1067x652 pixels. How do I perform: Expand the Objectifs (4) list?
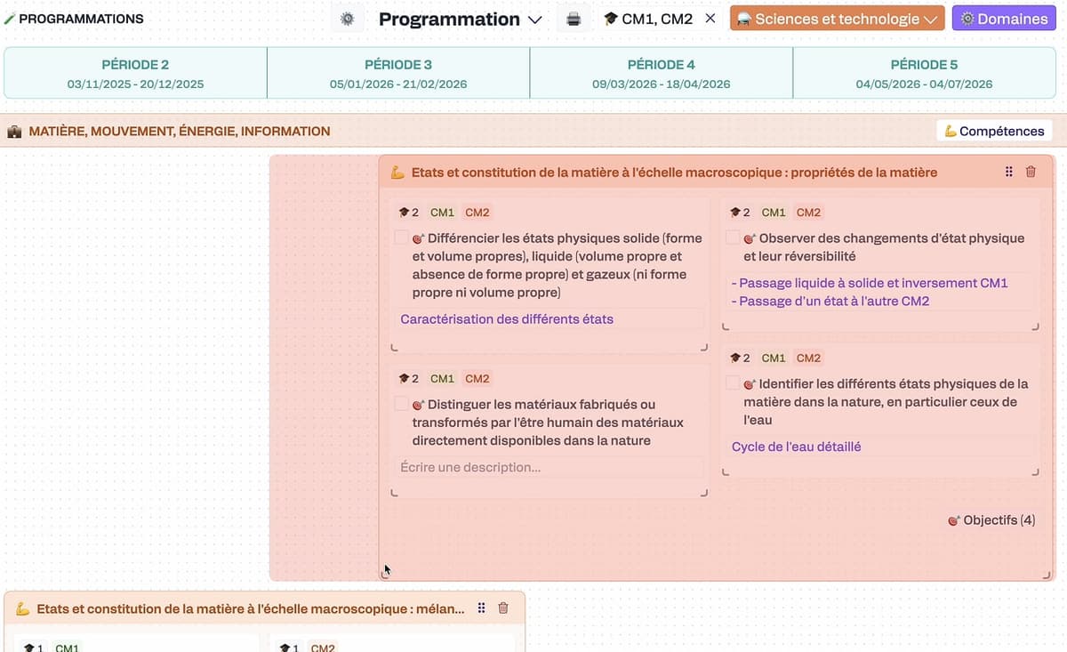(991, 520)
